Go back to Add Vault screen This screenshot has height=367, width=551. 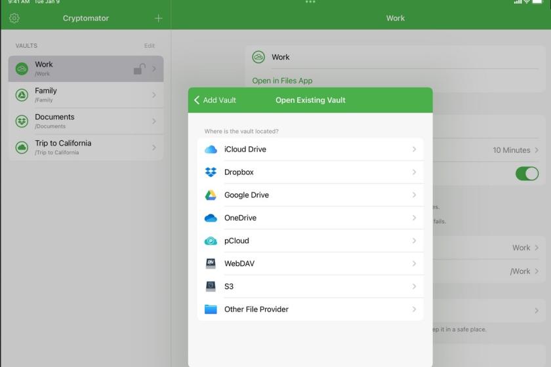tap(215, 100)
